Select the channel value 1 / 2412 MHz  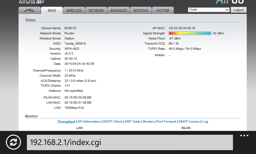coord(74,71)
